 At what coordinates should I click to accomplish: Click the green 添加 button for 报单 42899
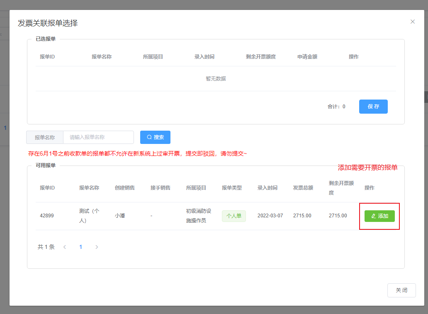379,216
